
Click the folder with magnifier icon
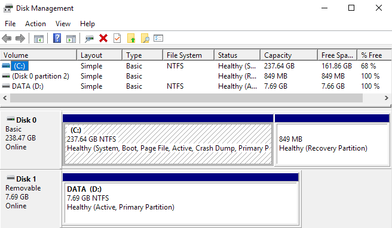tap(145, 38)
